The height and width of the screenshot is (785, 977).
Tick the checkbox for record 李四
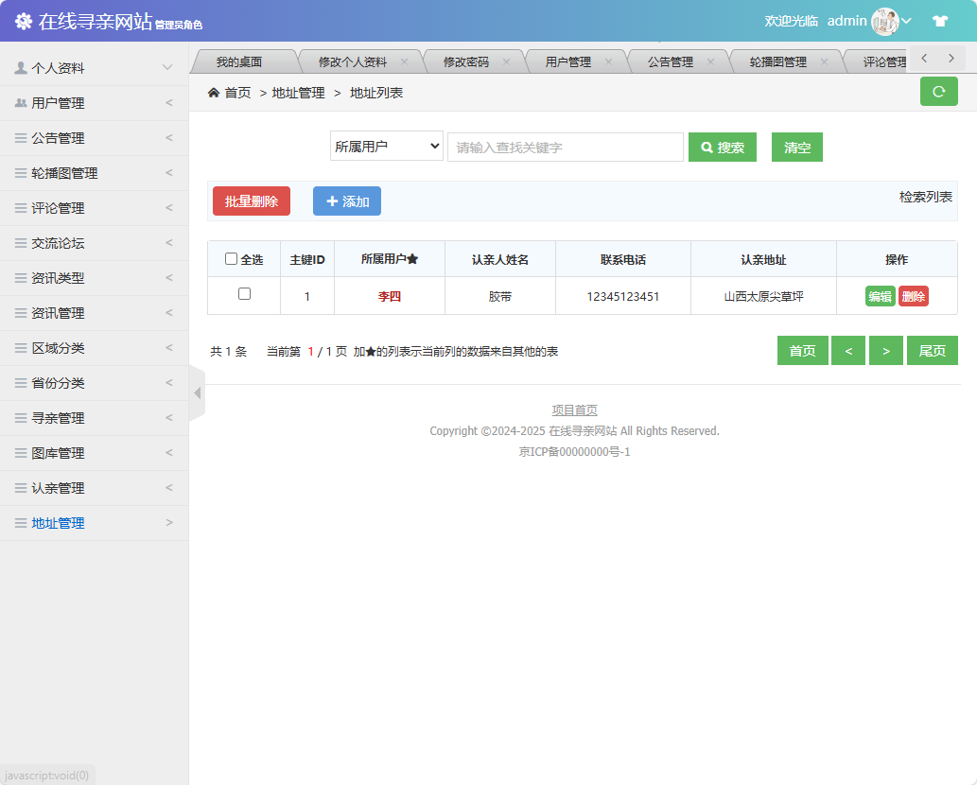tap(244, 295)
